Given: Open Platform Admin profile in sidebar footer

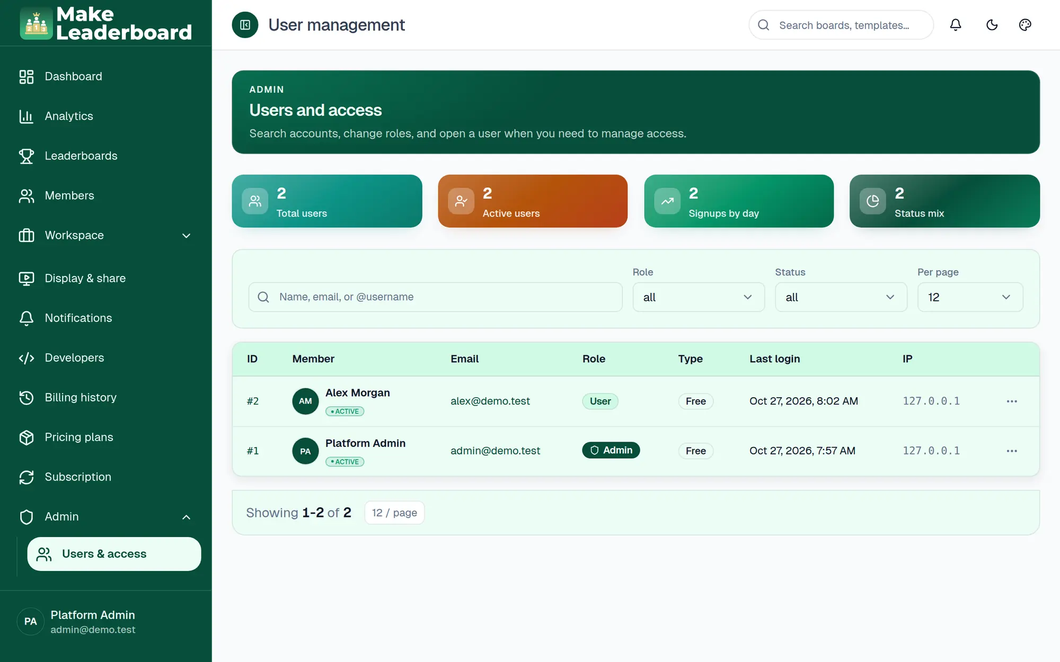Looking at the screenshot, I should click(x=105, y=622).
